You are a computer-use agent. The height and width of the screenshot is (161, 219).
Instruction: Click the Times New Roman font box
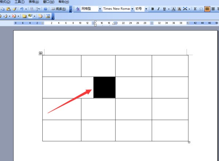coord(117,9)
